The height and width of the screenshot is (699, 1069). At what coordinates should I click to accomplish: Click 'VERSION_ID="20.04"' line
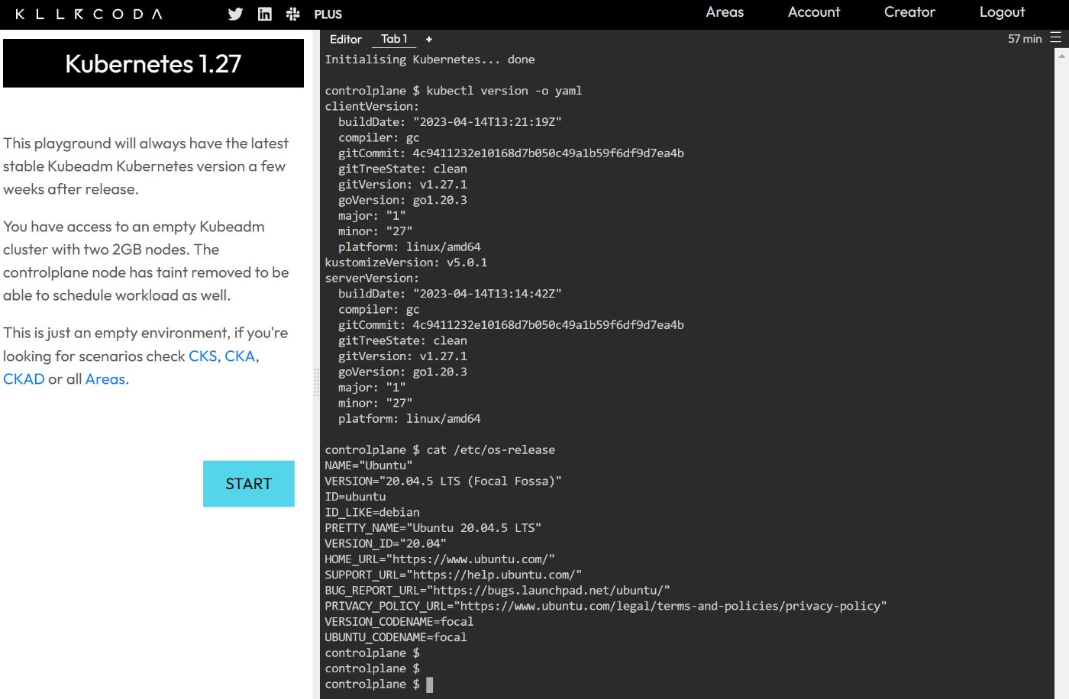click(386, 544)
